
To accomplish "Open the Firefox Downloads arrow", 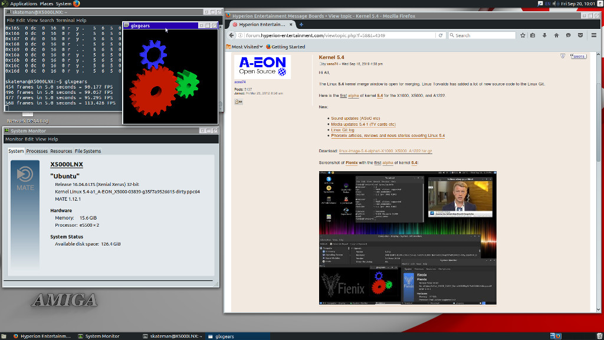I will click(x=544, y=35).
